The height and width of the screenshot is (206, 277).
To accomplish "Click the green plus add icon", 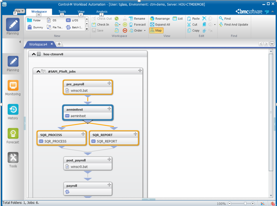I will pos(125,25).
